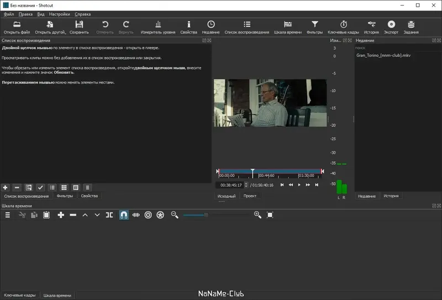Toggle the magnet snapping button

124,215
